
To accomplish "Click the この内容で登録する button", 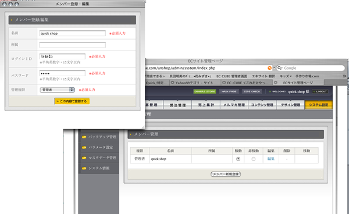I will (72, 101).
